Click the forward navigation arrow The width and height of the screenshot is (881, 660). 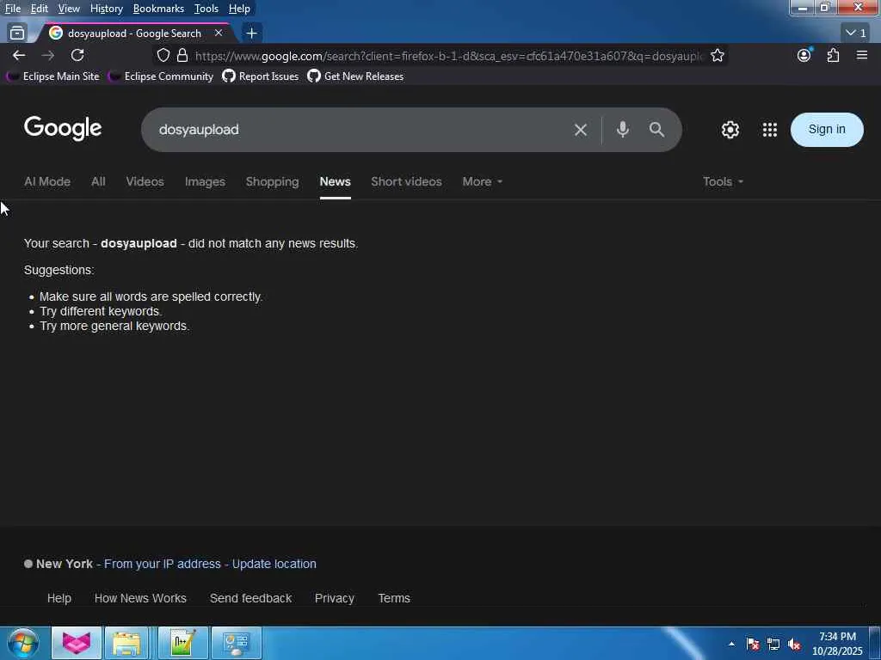coord(48,55)
